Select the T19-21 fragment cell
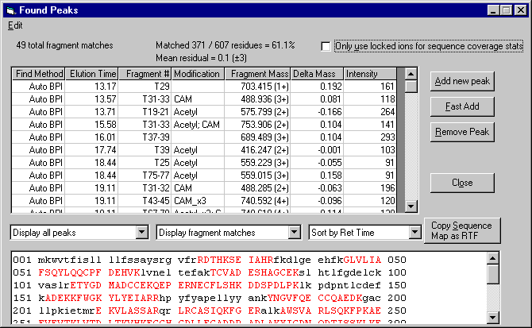Viewport: 532px width, 328px height. 145,112
